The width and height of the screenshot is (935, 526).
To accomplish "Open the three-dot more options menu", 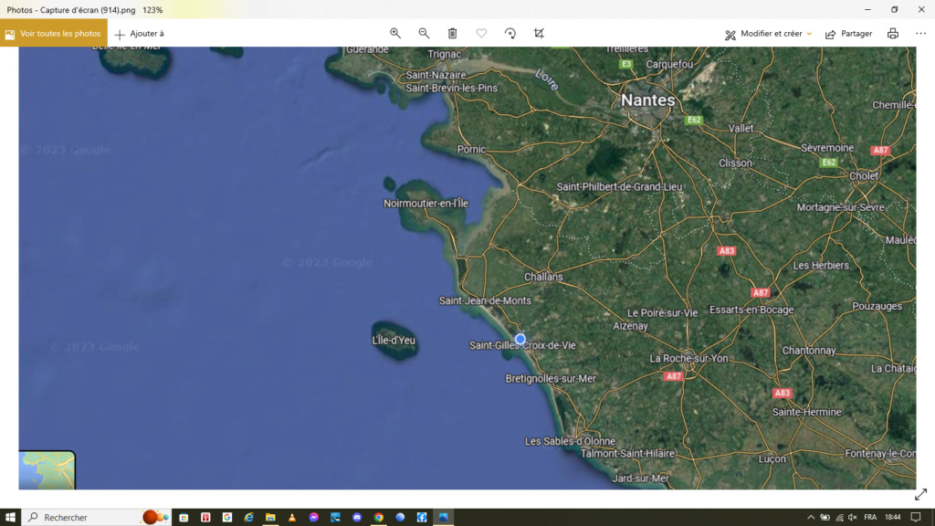I will [x=920, y=34].
